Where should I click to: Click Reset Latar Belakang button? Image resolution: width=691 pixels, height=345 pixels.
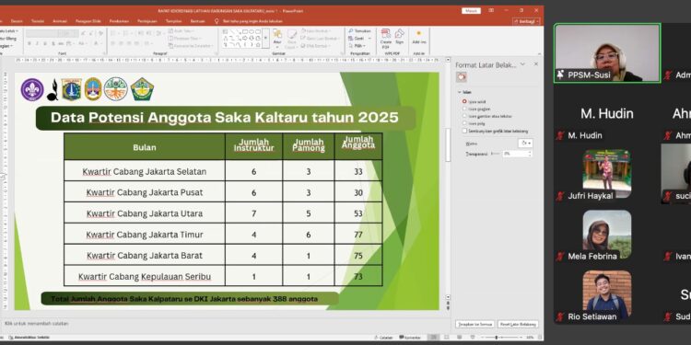518,325
